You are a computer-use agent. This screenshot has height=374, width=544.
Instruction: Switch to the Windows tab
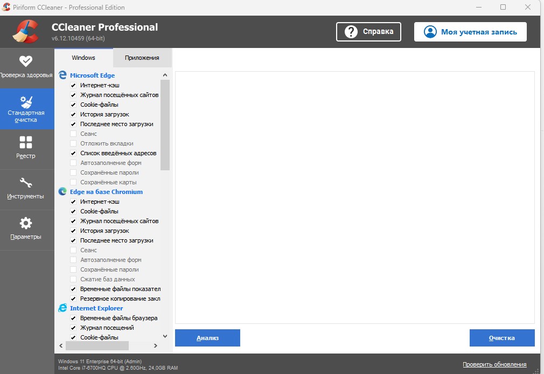pyautogui.click(x=83, y=58)
